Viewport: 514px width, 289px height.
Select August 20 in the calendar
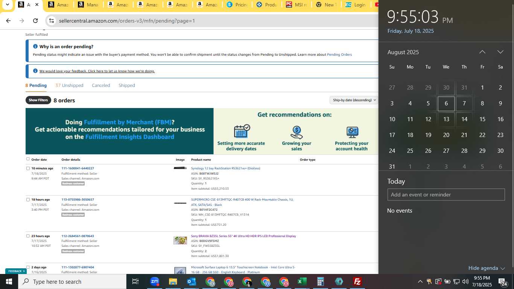tap(446, 135)
